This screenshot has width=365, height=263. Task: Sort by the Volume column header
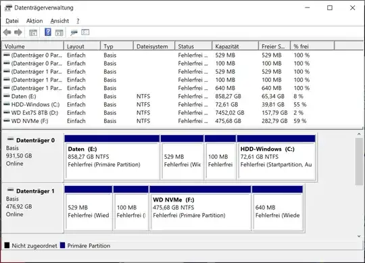click(32, 47)
